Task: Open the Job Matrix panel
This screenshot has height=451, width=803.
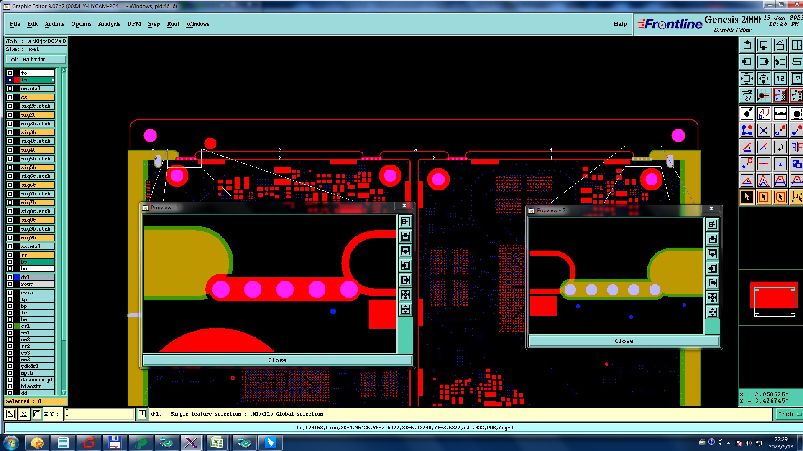Action: (35, 60)
